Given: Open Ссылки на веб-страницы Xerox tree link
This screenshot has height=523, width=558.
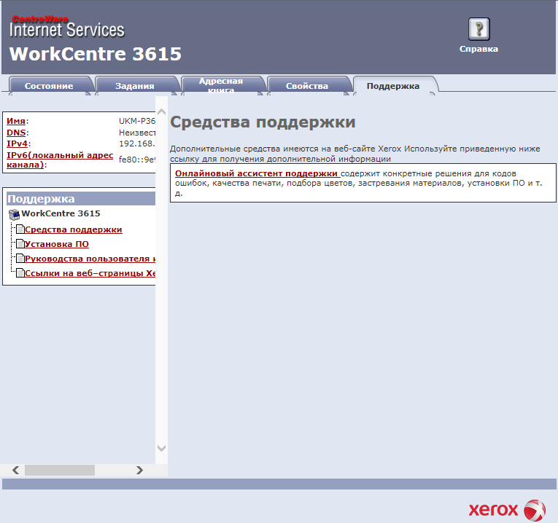Looking at the screenshot, I should [x=90, y=273].
